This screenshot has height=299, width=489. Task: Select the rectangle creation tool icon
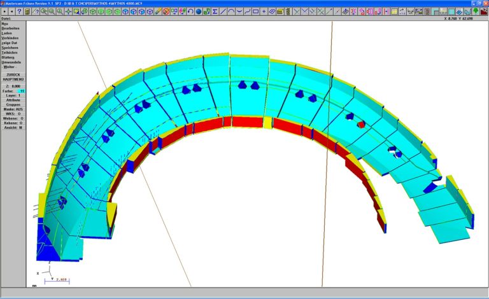pos(255,11)
